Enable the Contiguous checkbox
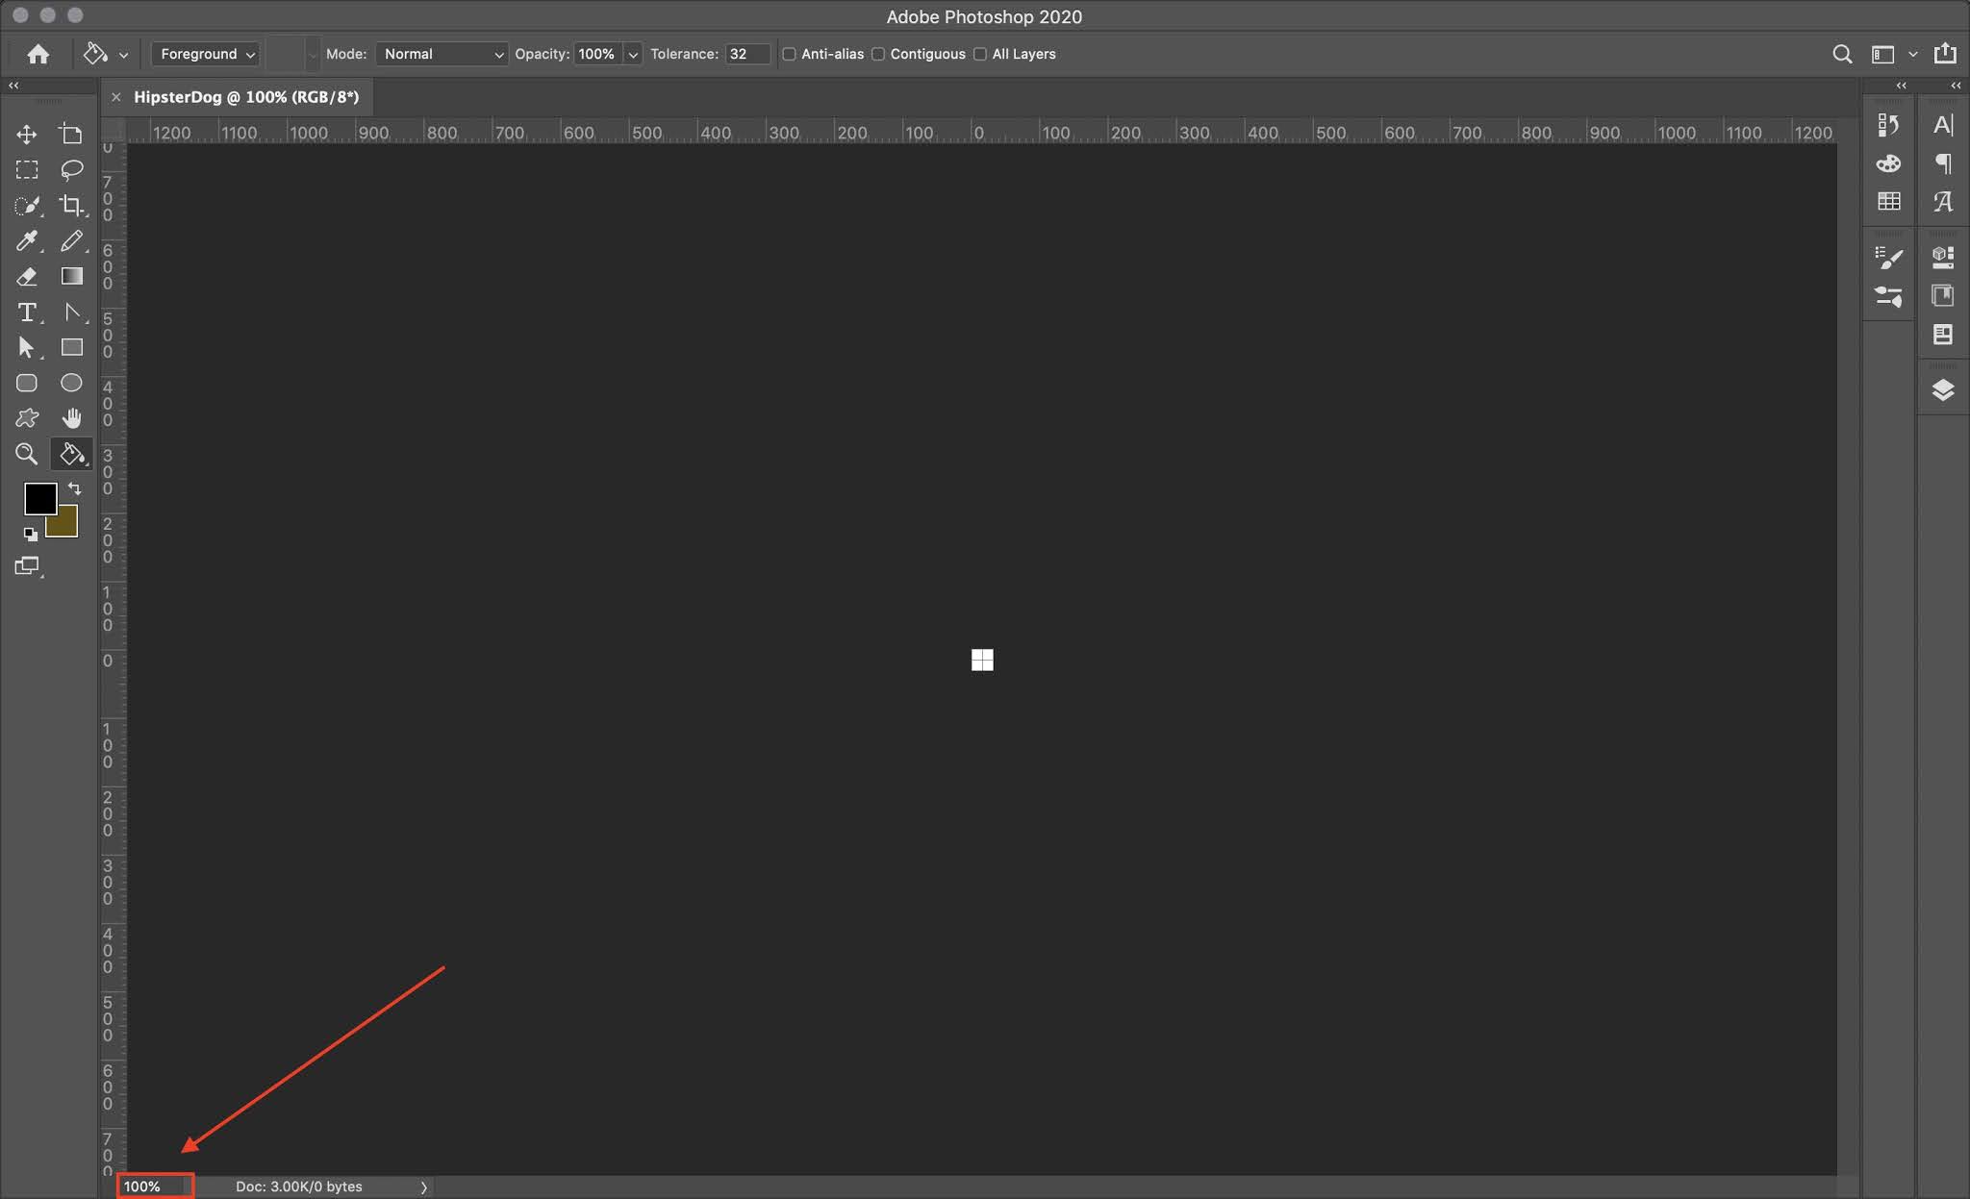This screenshot has width=1970, height=1199. pos(878,54)
